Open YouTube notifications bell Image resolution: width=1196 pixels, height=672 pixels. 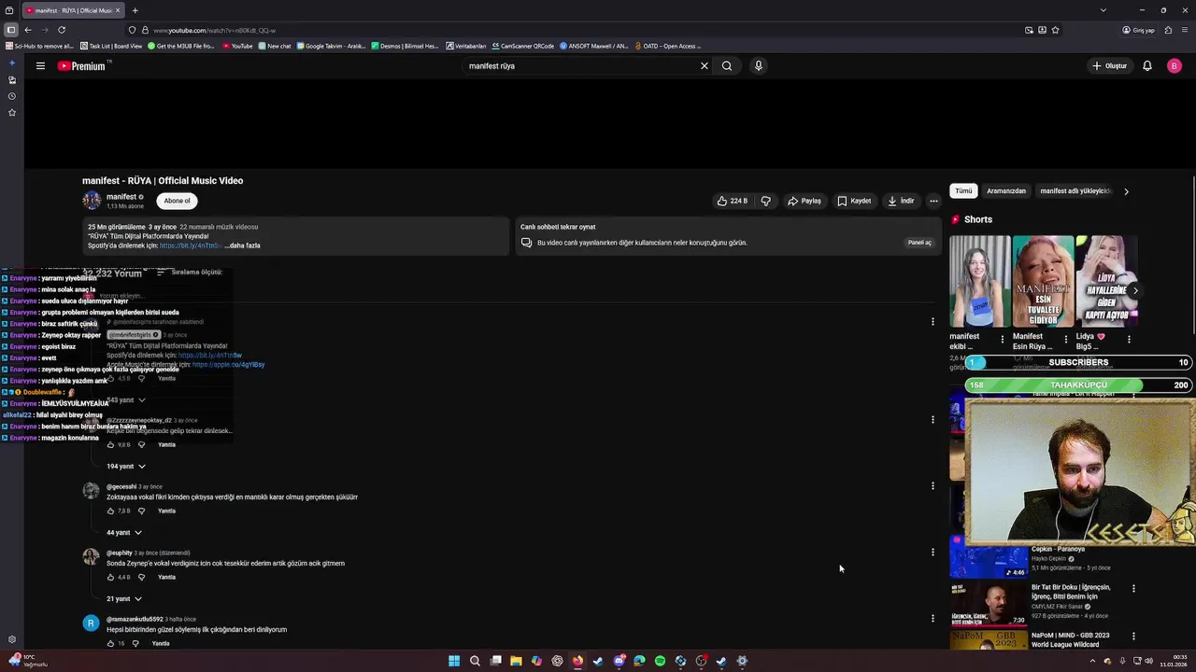pyautogui.click(x=1147, y=66)
